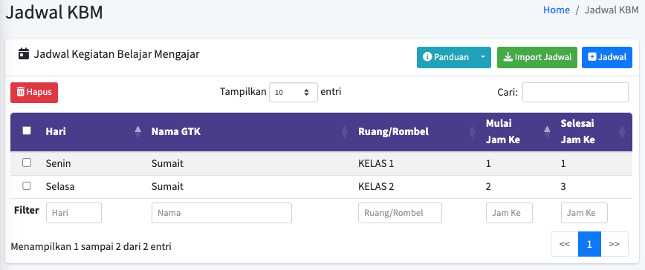Sort by Nama GTK column
The width and height of the screenshot is (645, 270).
249,132
